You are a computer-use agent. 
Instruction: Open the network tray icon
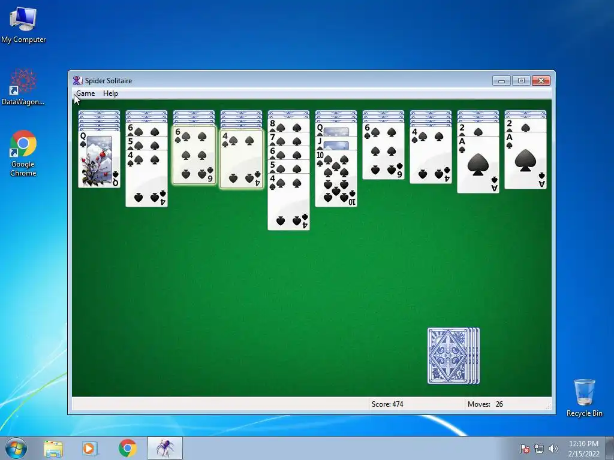coord(539,449)
